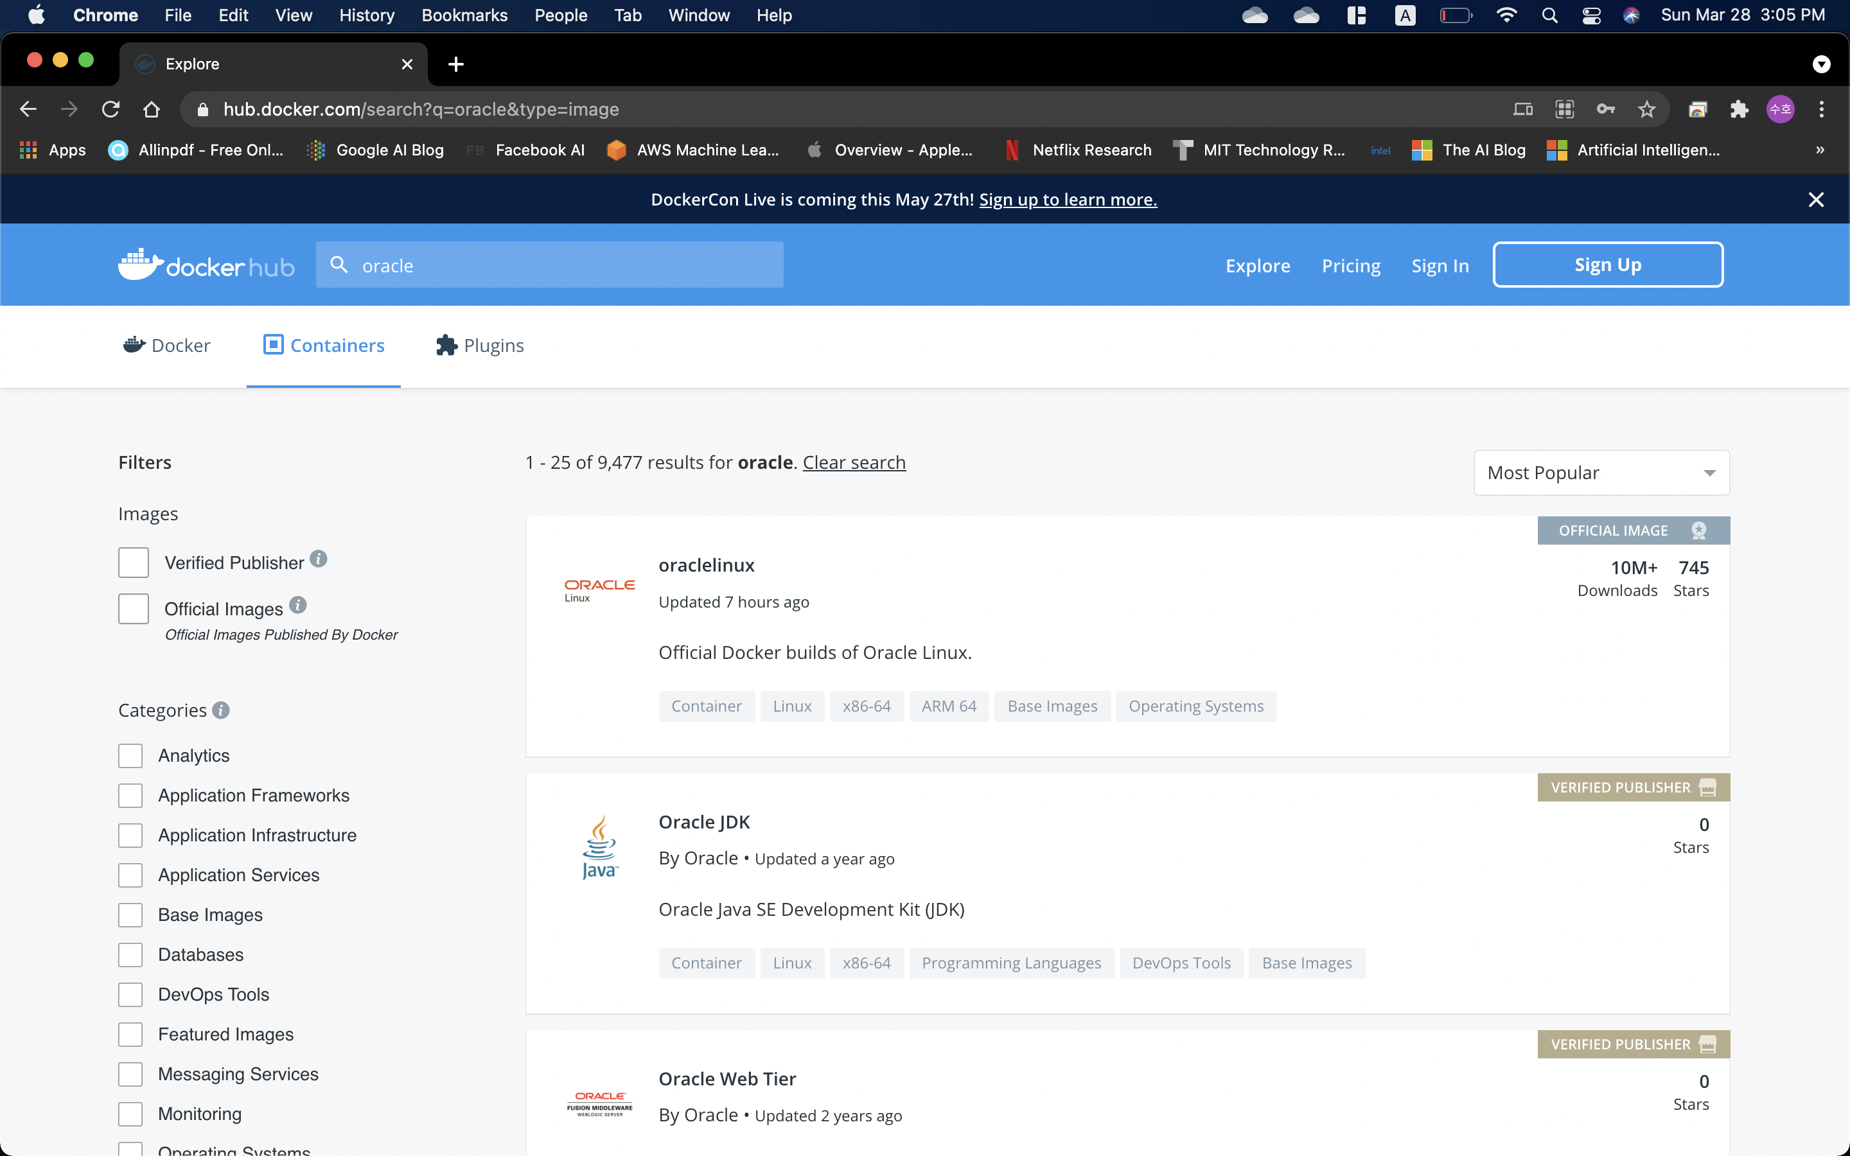Click the Docker Hub whale logo
Image resolution: width=1850 pixels, height=1156 pixels.
(x=206, y=265)
